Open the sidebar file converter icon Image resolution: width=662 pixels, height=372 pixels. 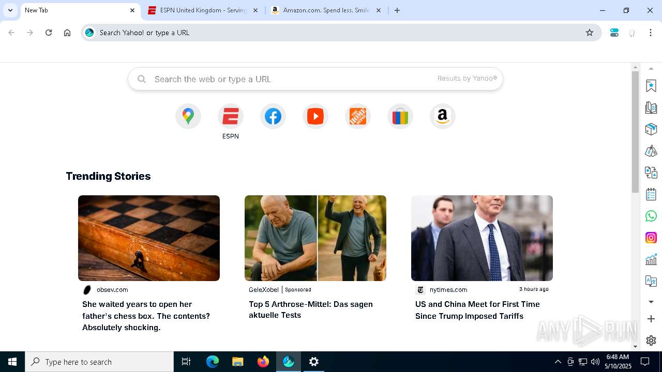tap(651, 173)
